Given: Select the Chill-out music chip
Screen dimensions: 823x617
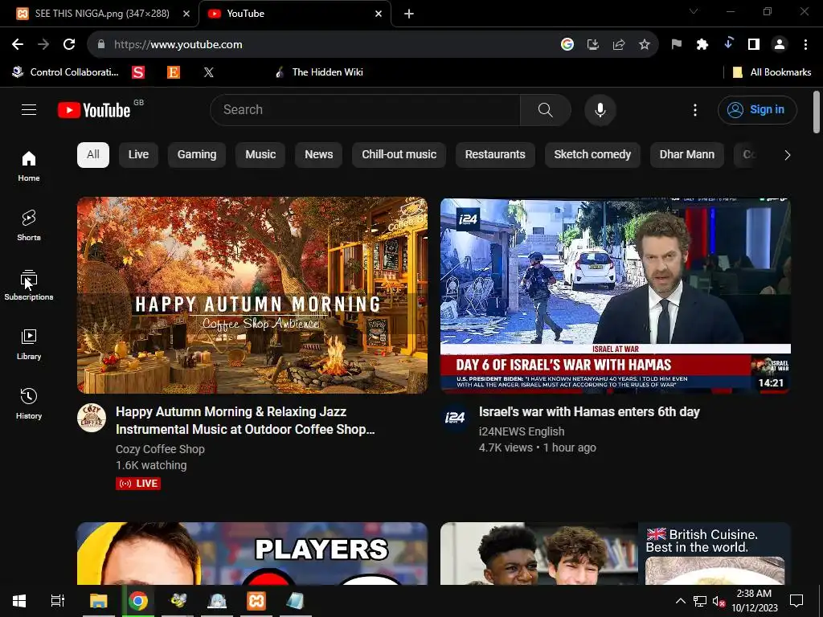Looking at the screenshot, I should pyautogui.click(x=399, y=155).
